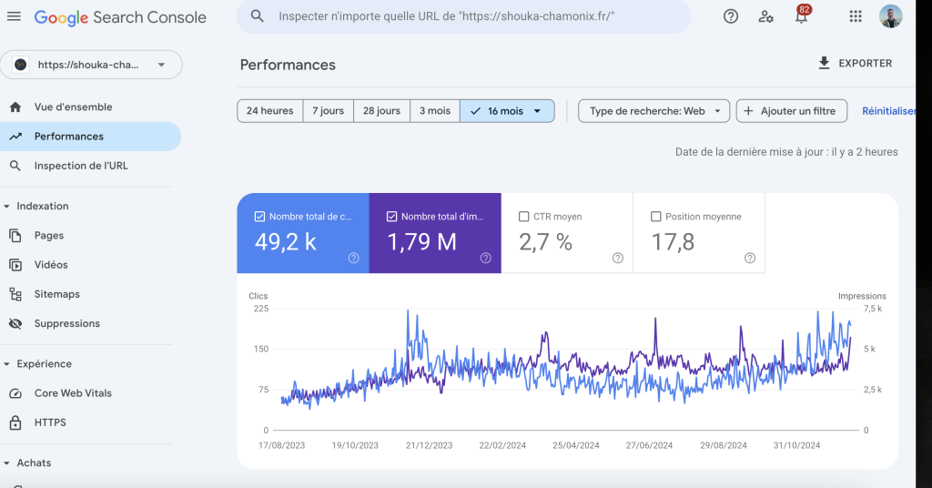
Task: Open the hamburger main menu icon
Action: tap(14, 16)
